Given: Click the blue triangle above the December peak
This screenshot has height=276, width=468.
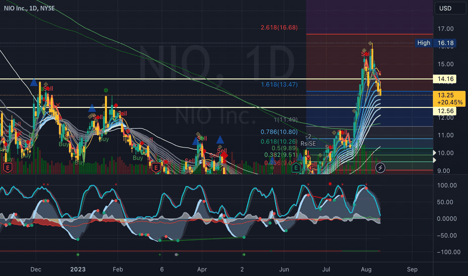Looking at the screenshot, I should (34, 82).
